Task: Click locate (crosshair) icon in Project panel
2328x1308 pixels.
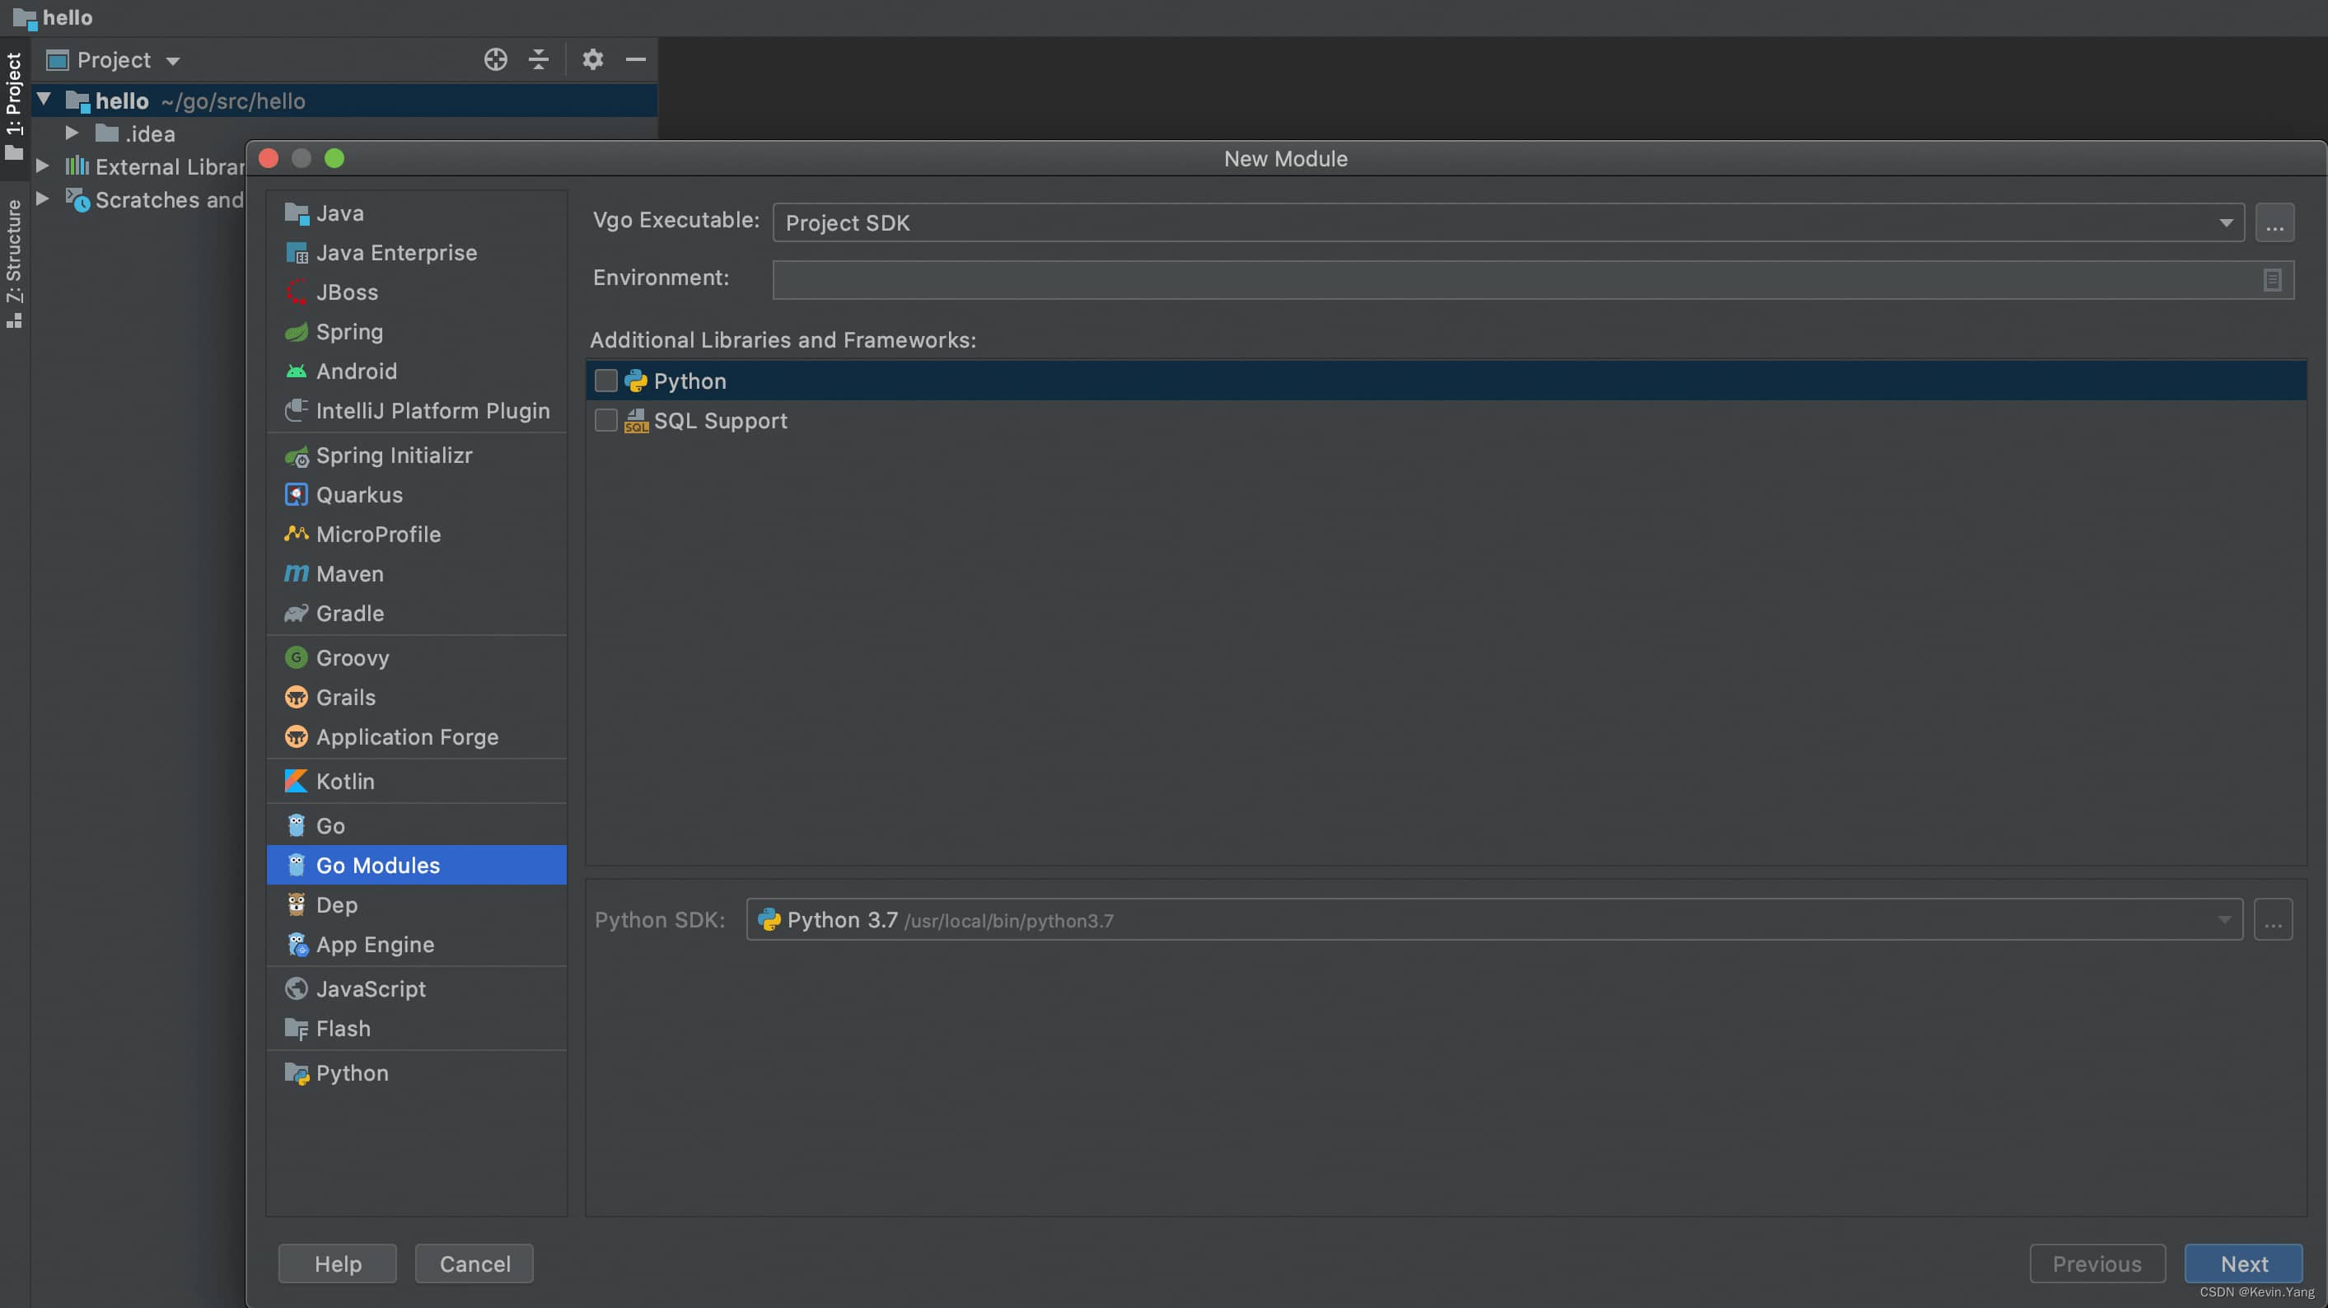Action: tap(495, 59)
